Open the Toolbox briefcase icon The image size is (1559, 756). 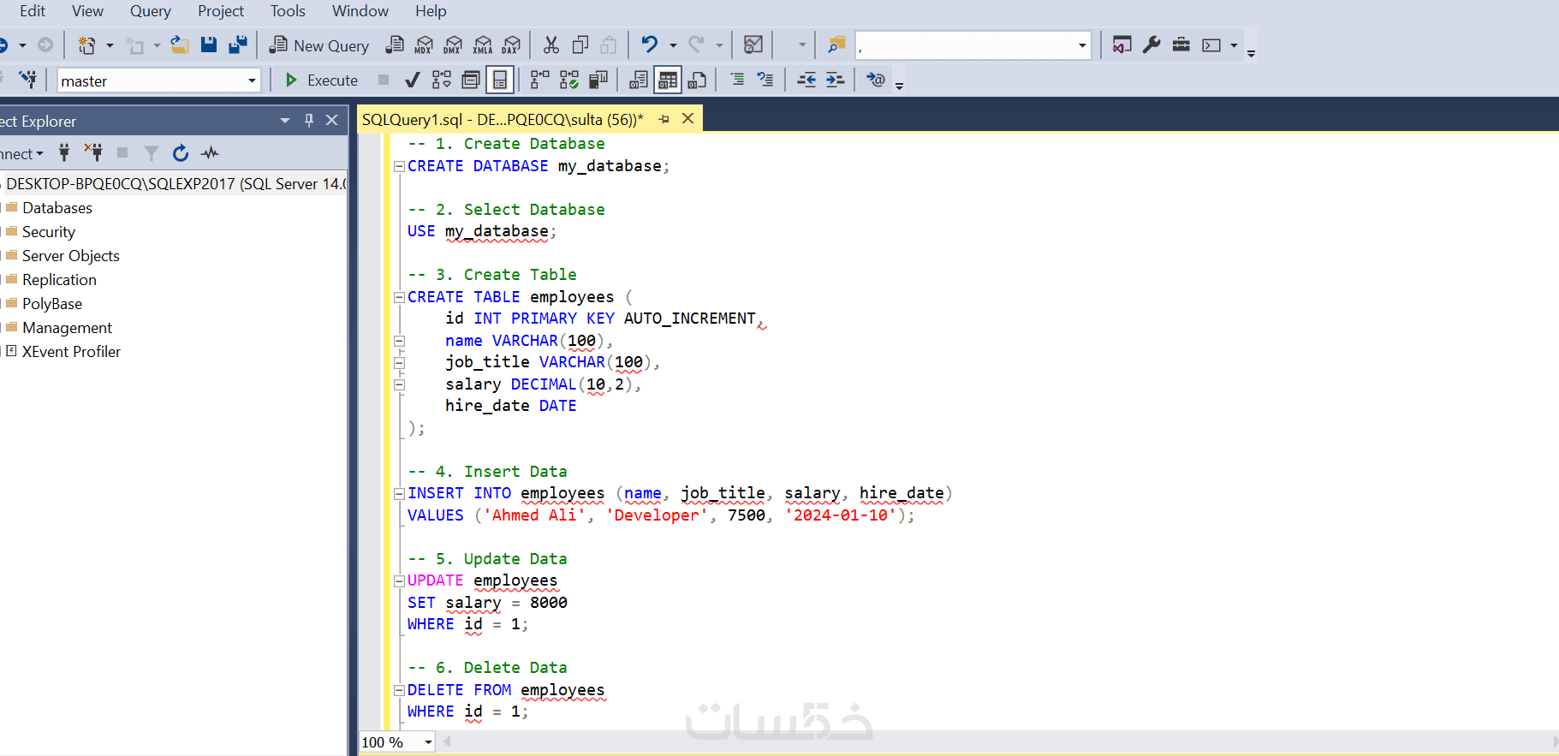[1181, 45]
